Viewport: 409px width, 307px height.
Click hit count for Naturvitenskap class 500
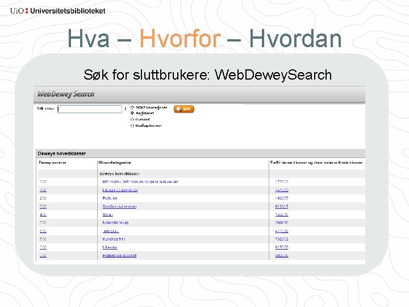282,223
